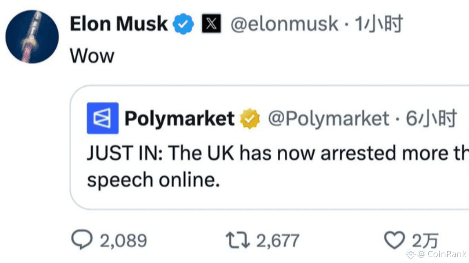469x263 pixels.
Task: Click the "Wow" tweet text
Action: tap(92, 56)
